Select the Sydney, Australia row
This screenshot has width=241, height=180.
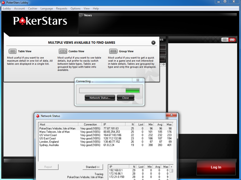point(106,145)
